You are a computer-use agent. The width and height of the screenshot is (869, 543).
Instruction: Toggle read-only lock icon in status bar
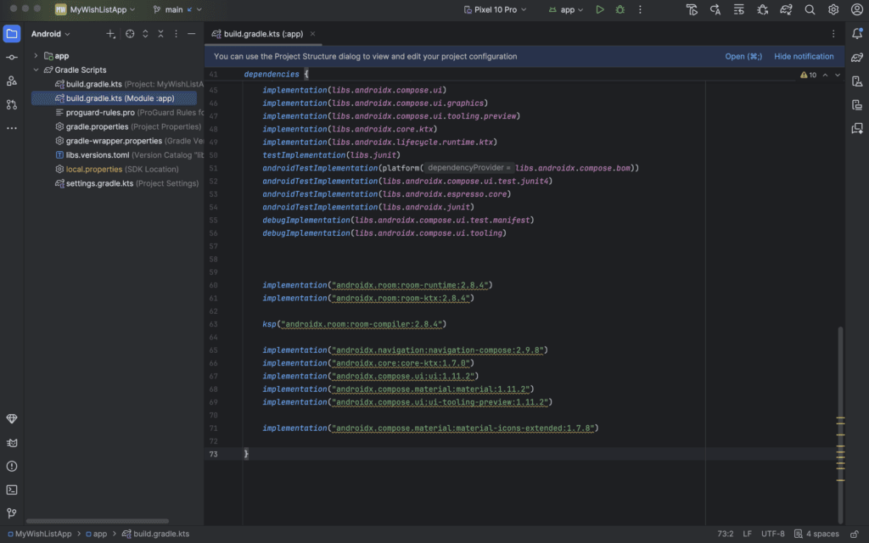tap(855, 535)
